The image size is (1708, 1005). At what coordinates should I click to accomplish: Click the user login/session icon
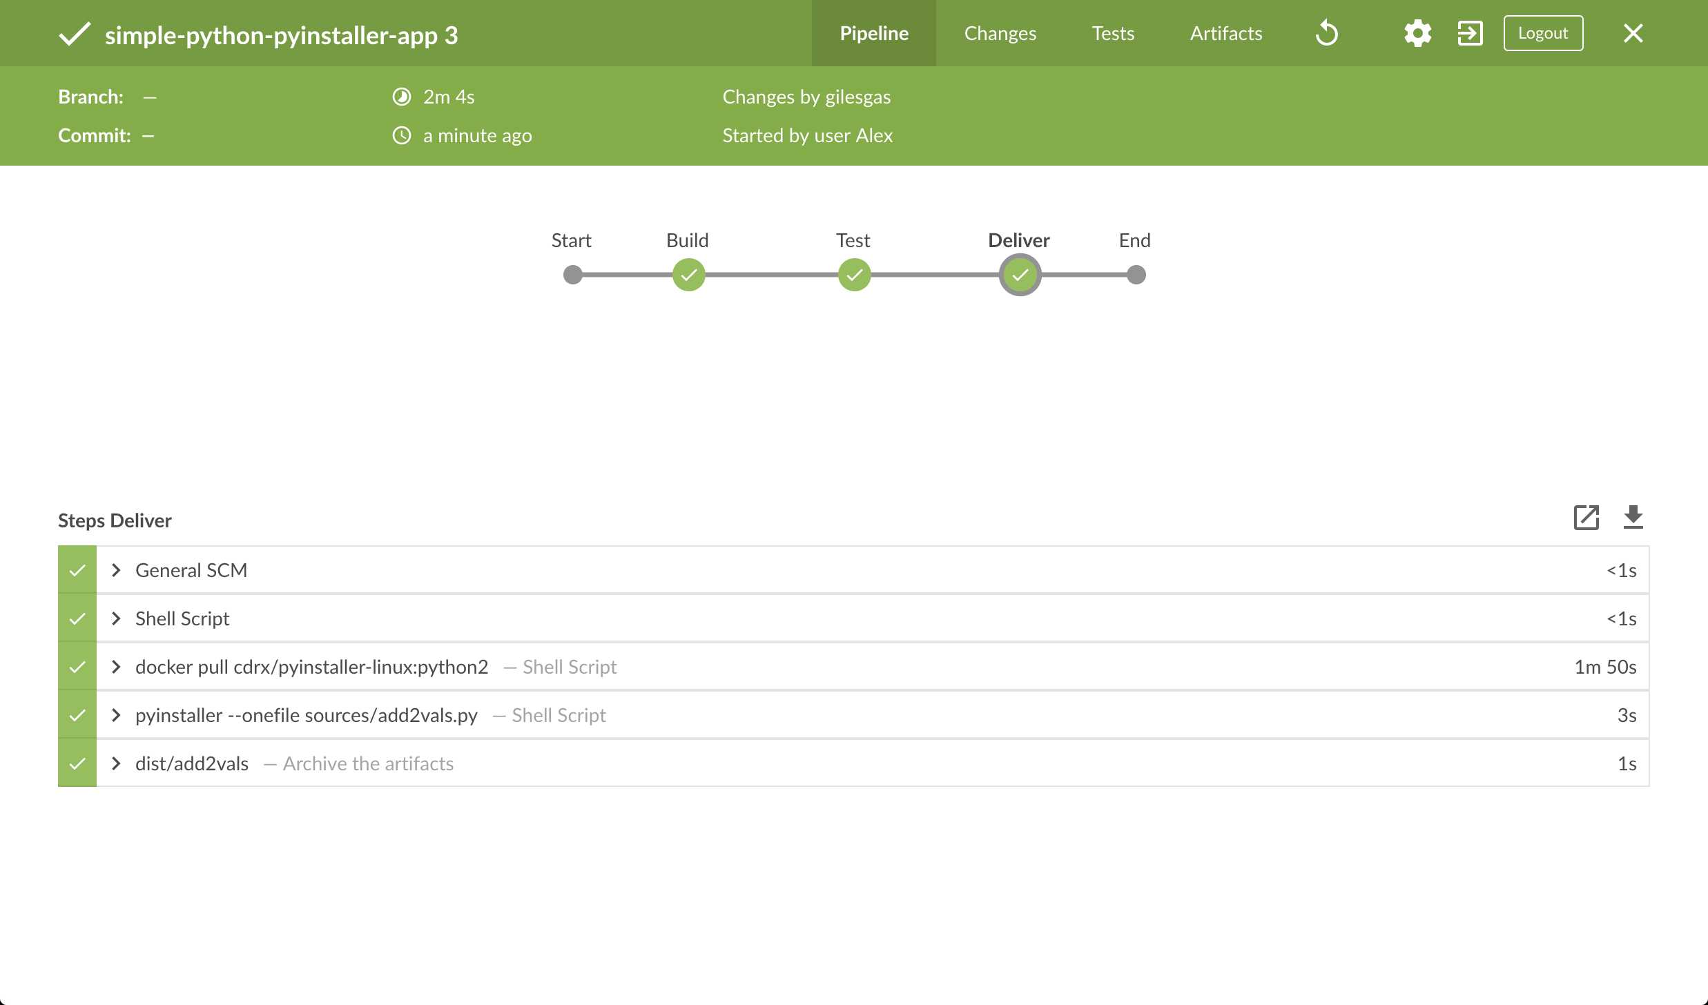pyautogui.click(x=1470, y=32)
